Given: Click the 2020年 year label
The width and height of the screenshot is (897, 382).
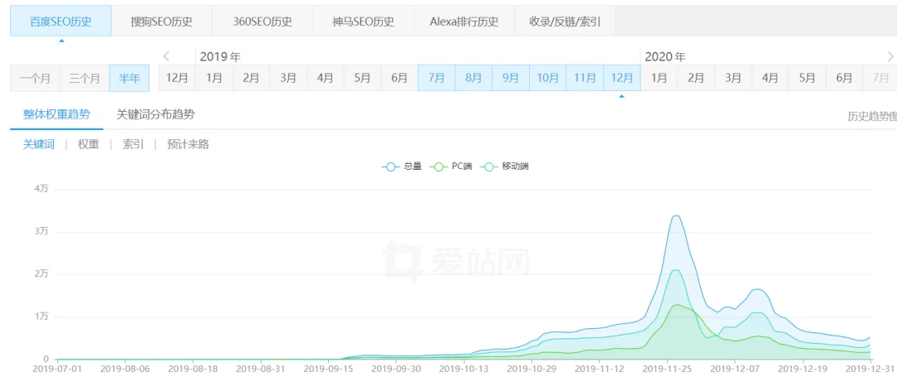Looking at the screenshot, I should (x=665, y=56).
